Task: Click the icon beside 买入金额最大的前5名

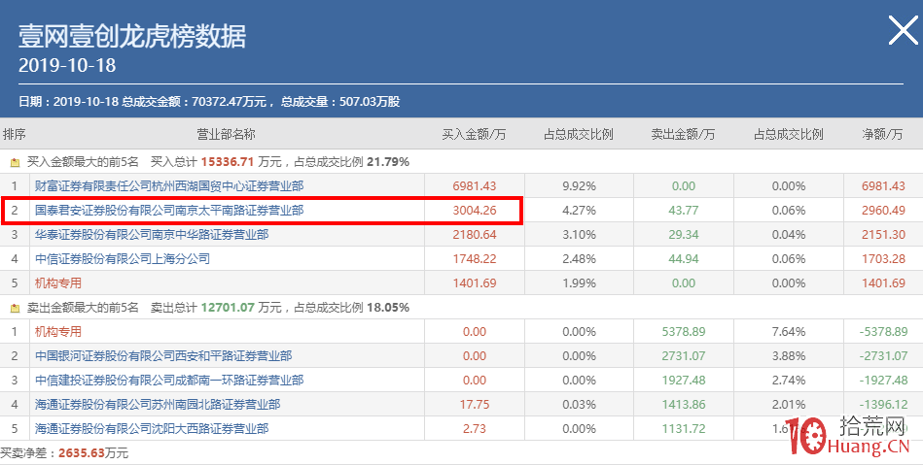Action: (x=15, y=162)
